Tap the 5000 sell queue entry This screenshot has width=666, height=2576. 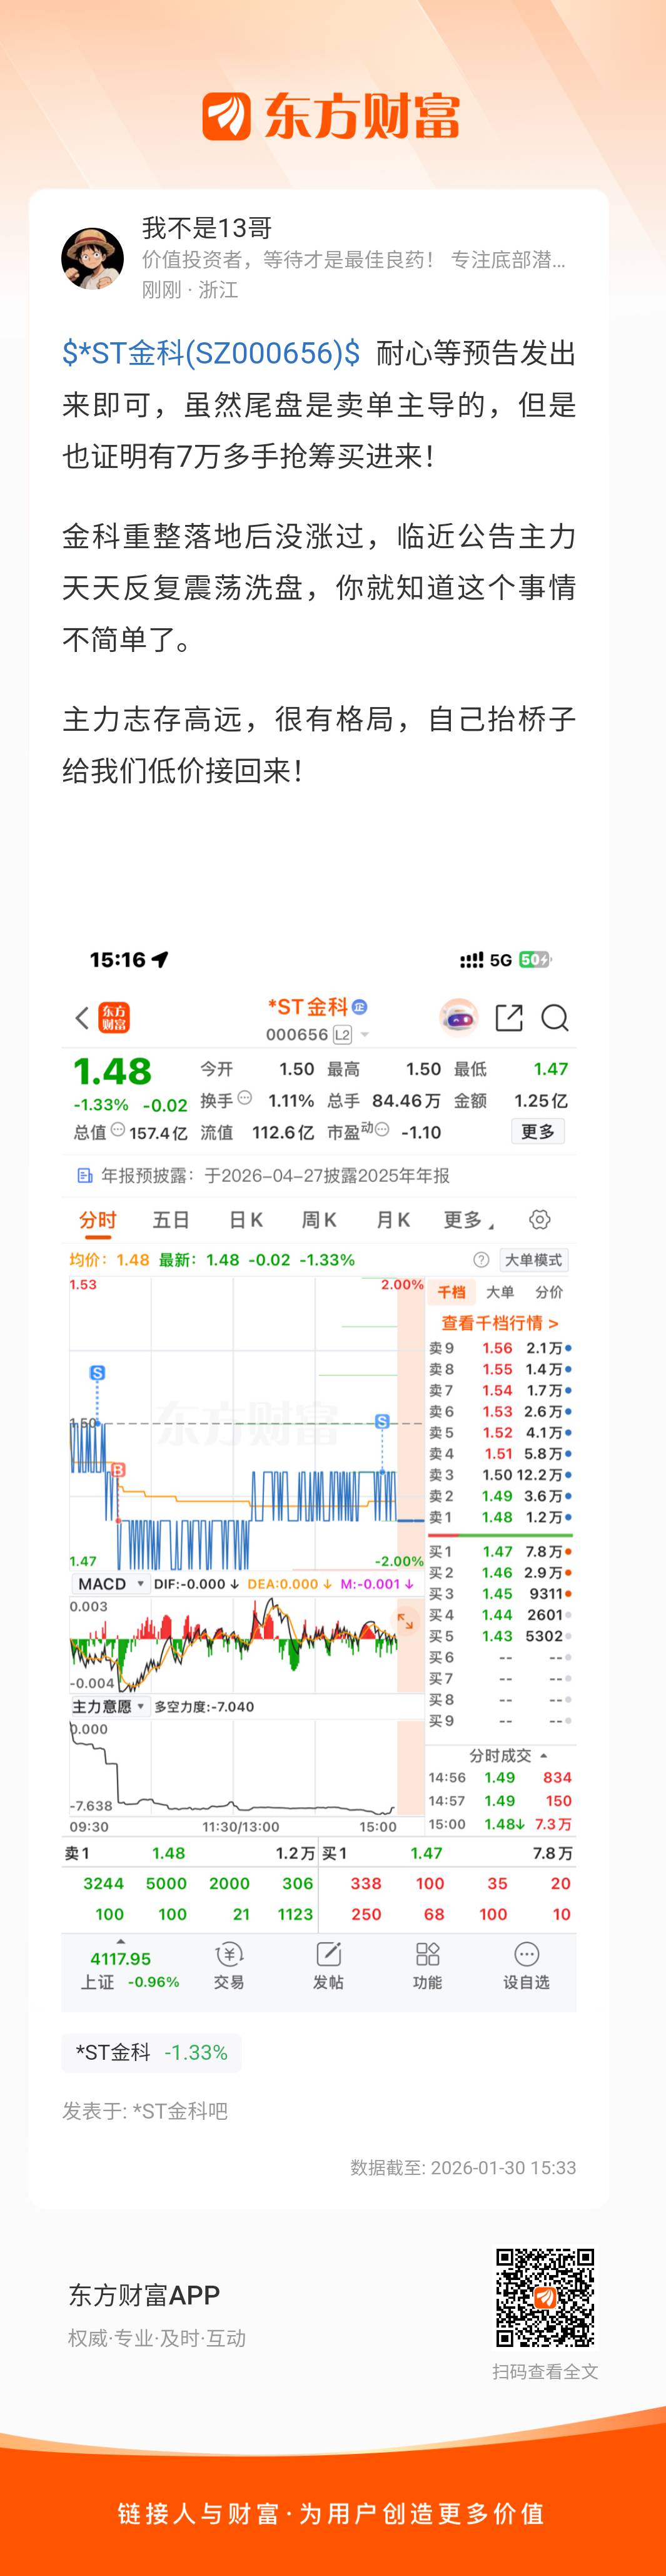pos(166,1883)
